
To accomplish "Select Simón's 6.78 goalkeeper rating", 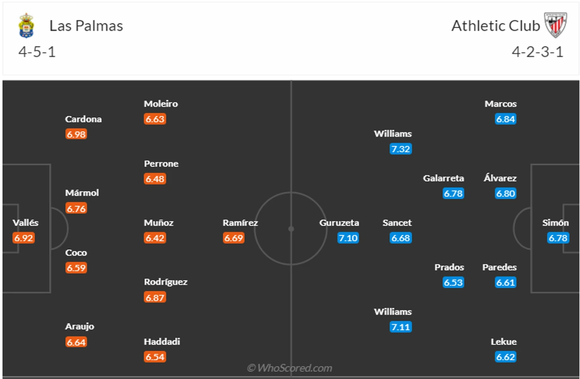I will pyautogui.click(x=558, y=238).
